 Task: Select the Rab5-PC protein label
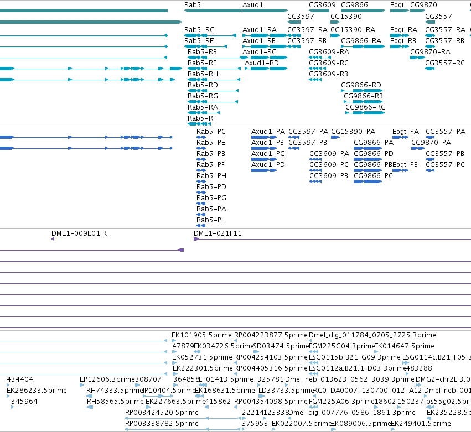click(x=211, y=132)
